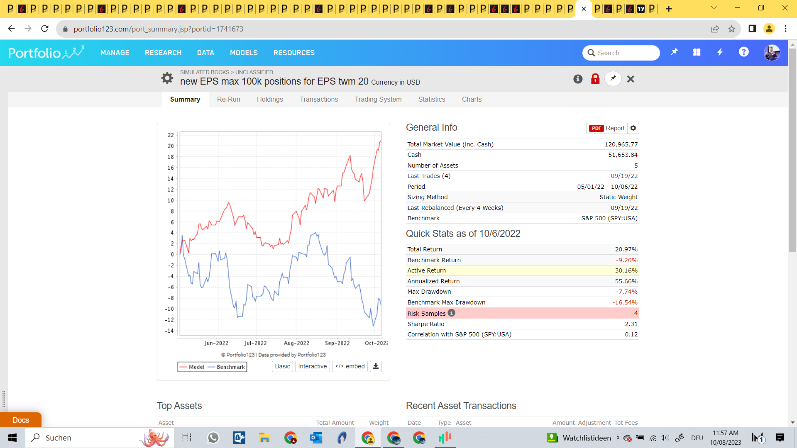Download the chart with download icon

coord(376,366)
